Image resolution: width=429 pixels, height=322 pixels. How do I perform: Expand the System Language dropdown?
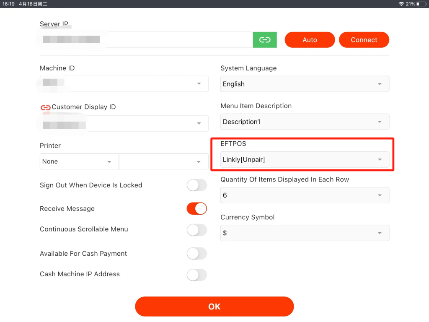(x=305, y=84)
